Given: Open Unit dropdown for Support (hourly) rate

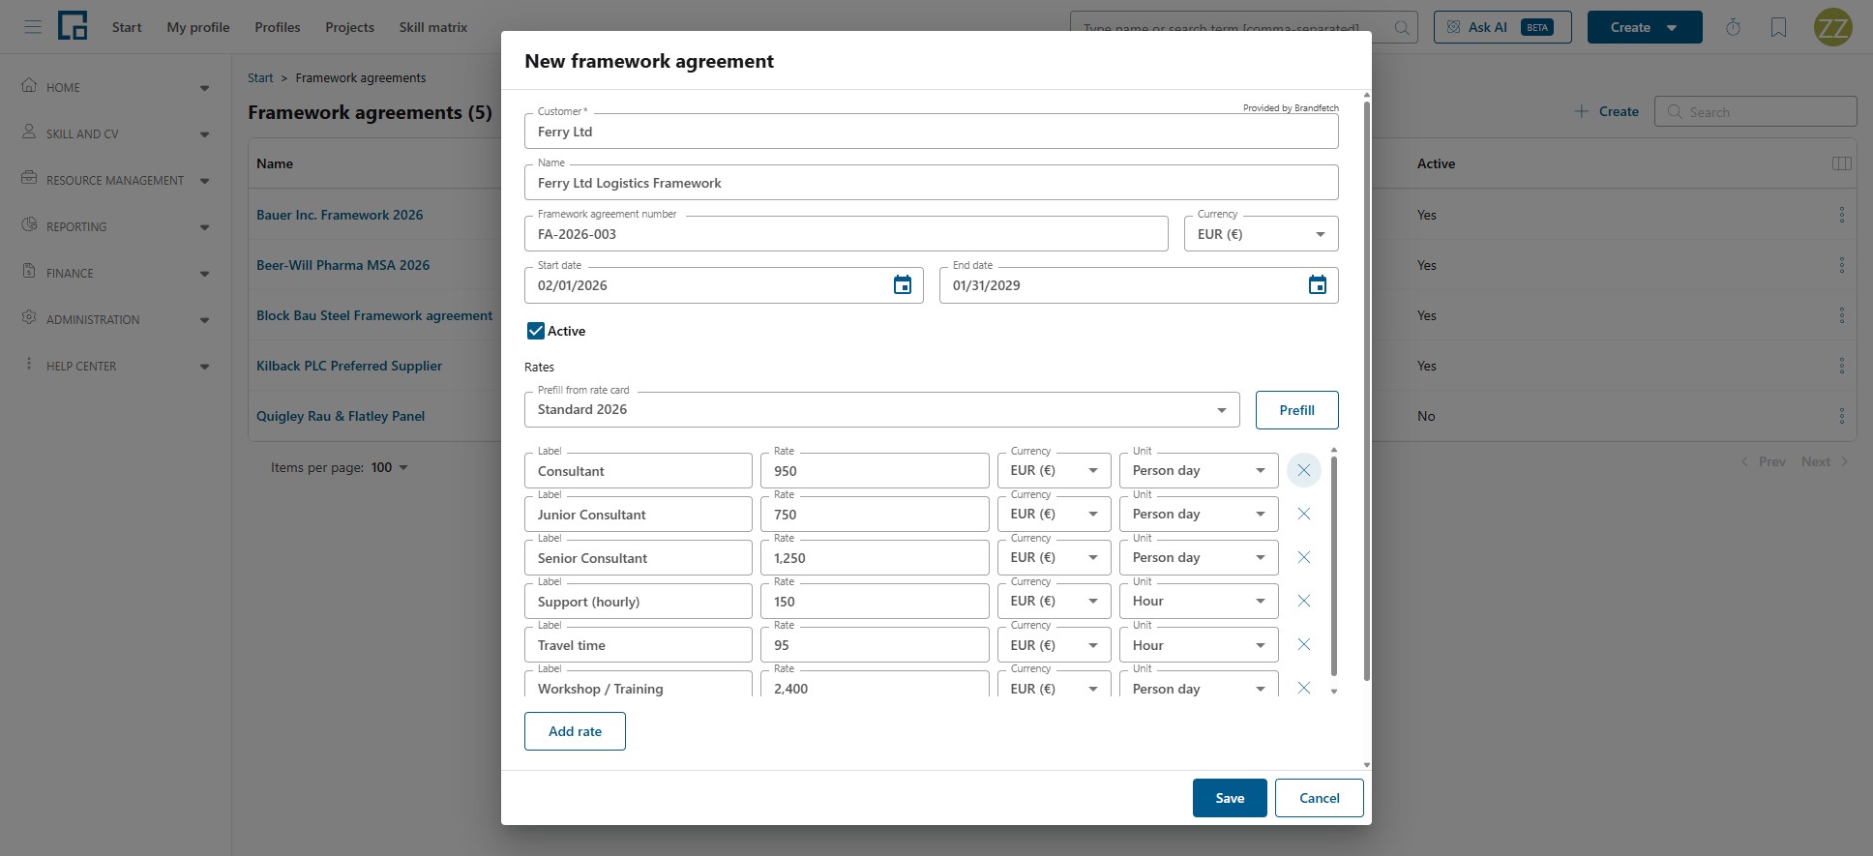Looking at the screenshot, I should (x=1198, y=601).
